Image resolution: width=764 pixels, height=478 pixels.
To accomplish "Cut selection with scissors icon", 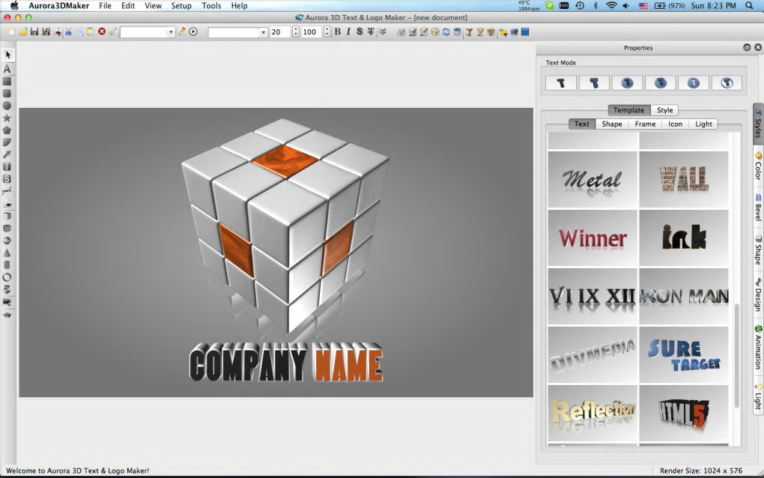I will click(68, 31).
